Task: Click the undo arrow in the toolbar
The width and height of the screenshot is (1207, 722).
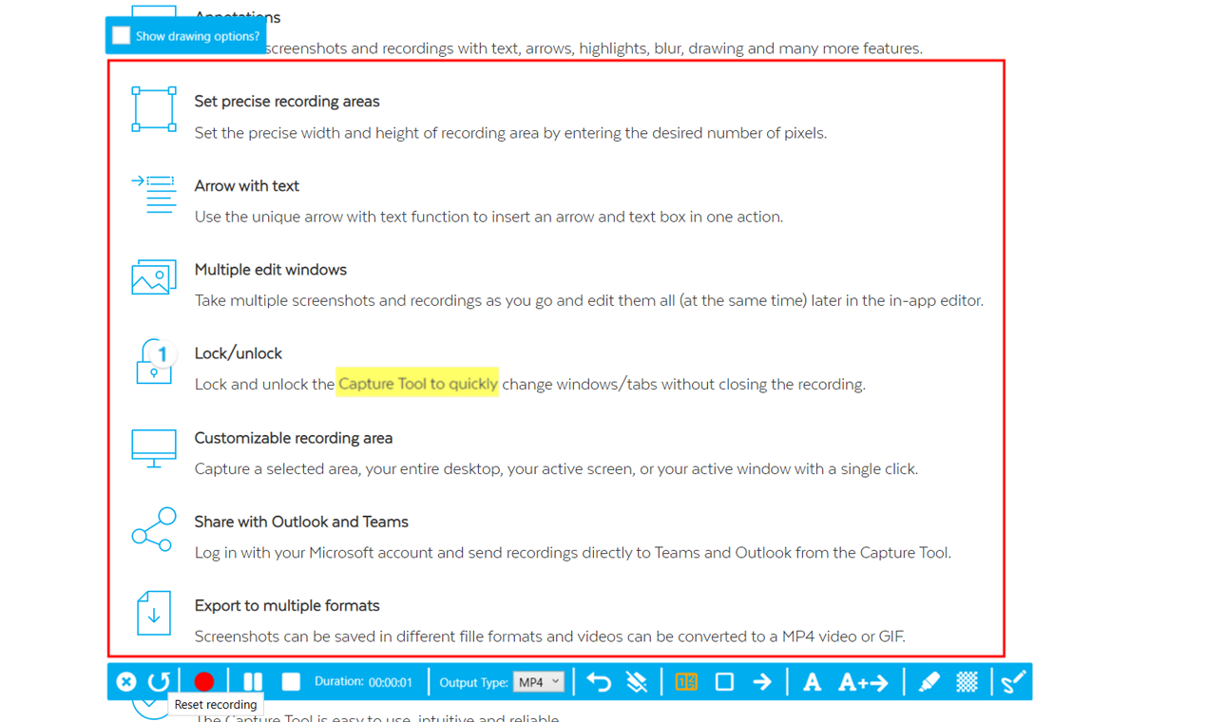Action: point(599,681)
